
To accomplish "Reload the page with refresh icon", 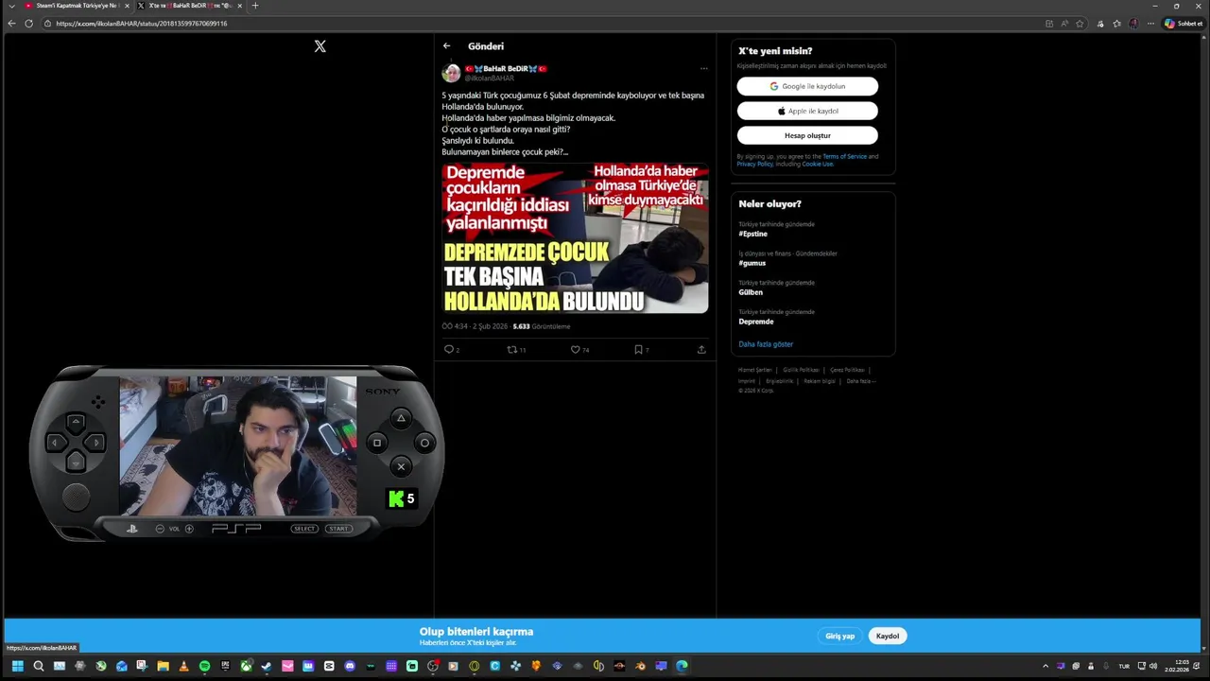I will point(28,24).
